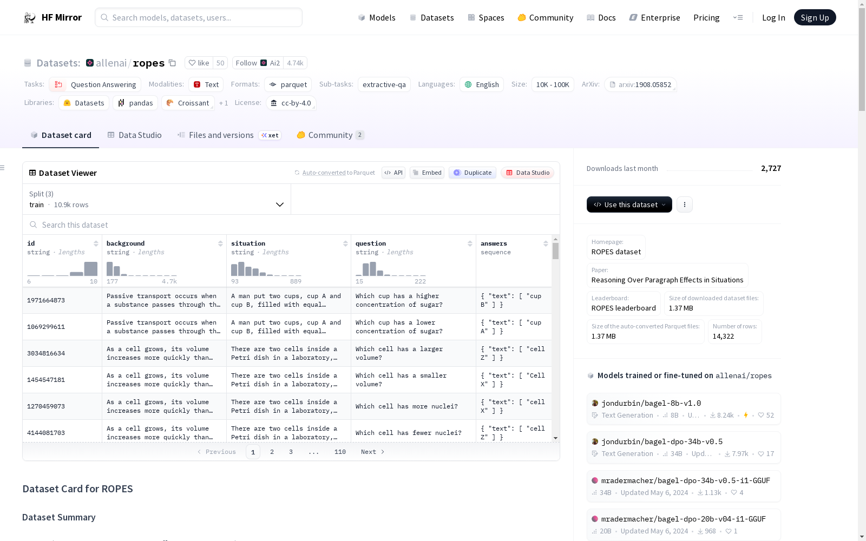Click the Embed viewer button
This screenshot has width=866, height=541.
[427, 173]
